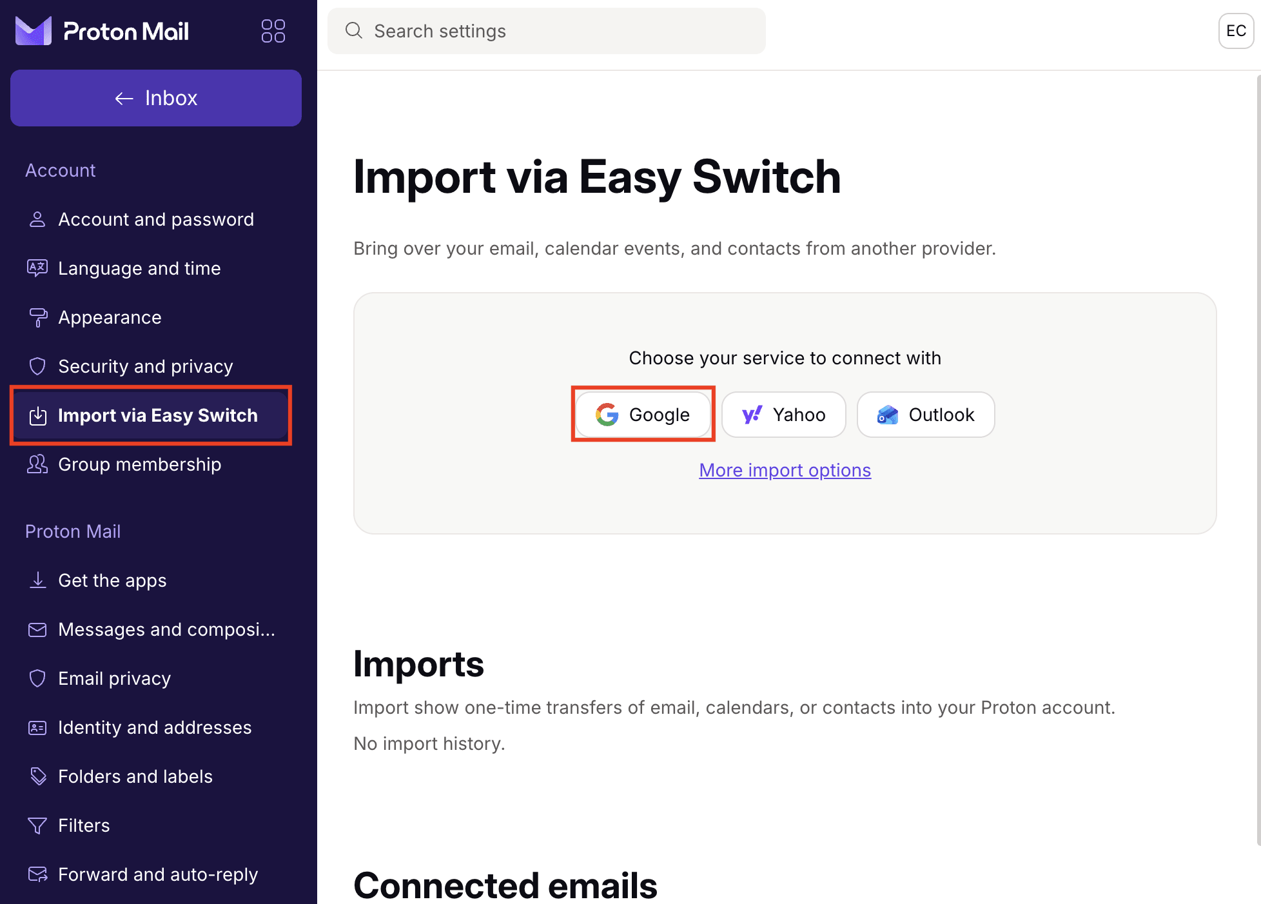This screenshot has width=1261, height=904.
Task: Open Get the apps page
Action: [x=155, y=580]
